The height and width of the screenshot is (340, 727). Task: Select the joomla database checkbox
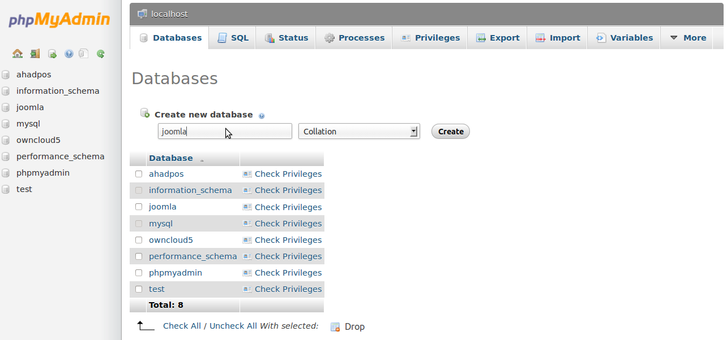point(139,207)
